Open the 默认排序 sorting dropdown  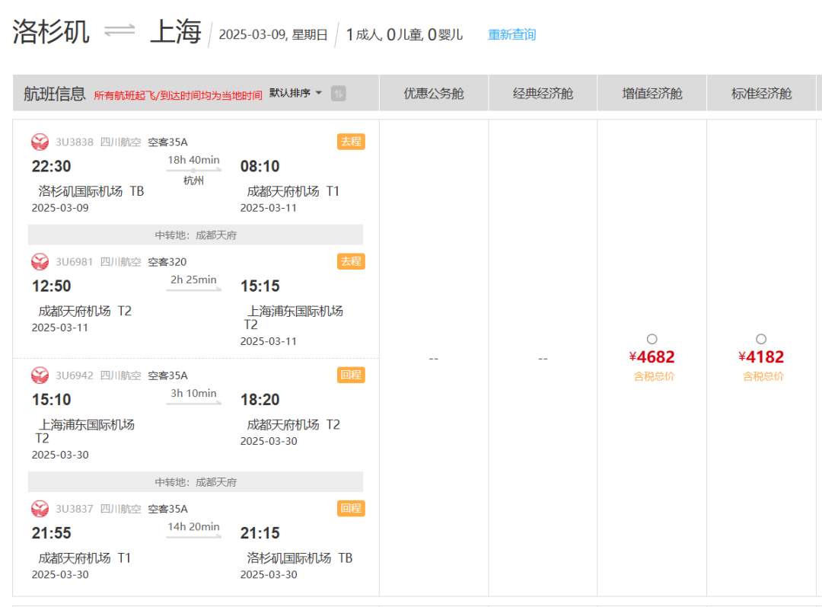pyautogui.click(x=295, y=94)
